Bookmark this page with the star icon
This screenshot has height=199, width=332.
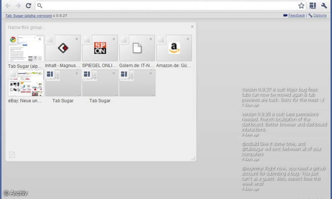(301, 6)
